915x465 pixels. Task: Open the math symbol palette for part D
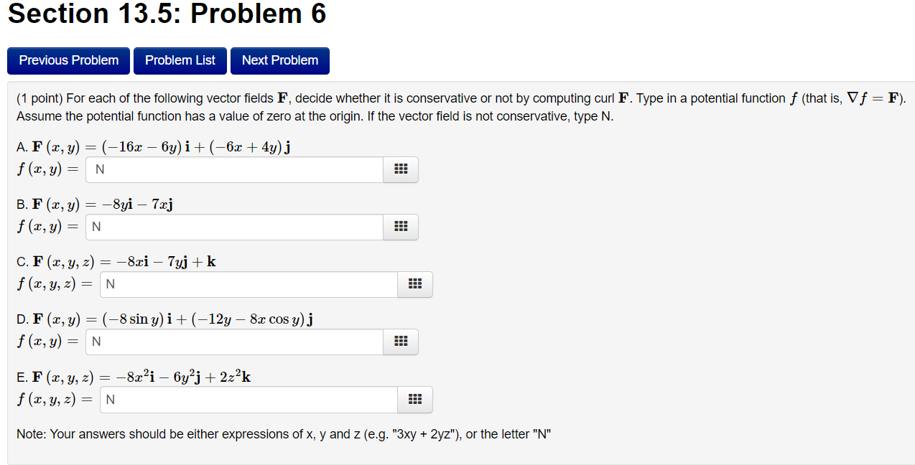click(400, 342)
